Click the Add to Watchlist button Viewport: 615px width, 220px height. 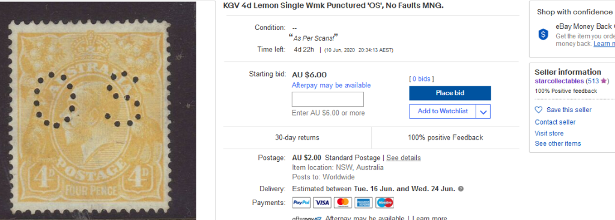[x=443, y=111]
